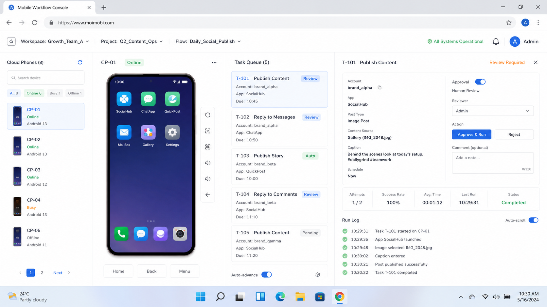Open the notifications bell
Screen dimensions: 547x307
pyautogui.click(x=496, y=41)
